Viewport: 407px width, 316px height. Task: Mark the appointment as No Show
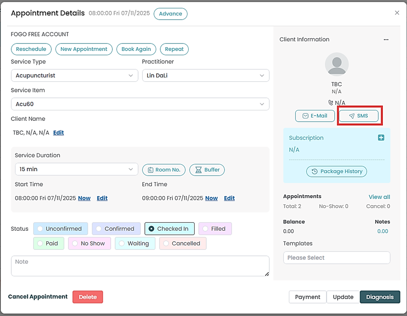pyautogui.click(x=76, y=243)
